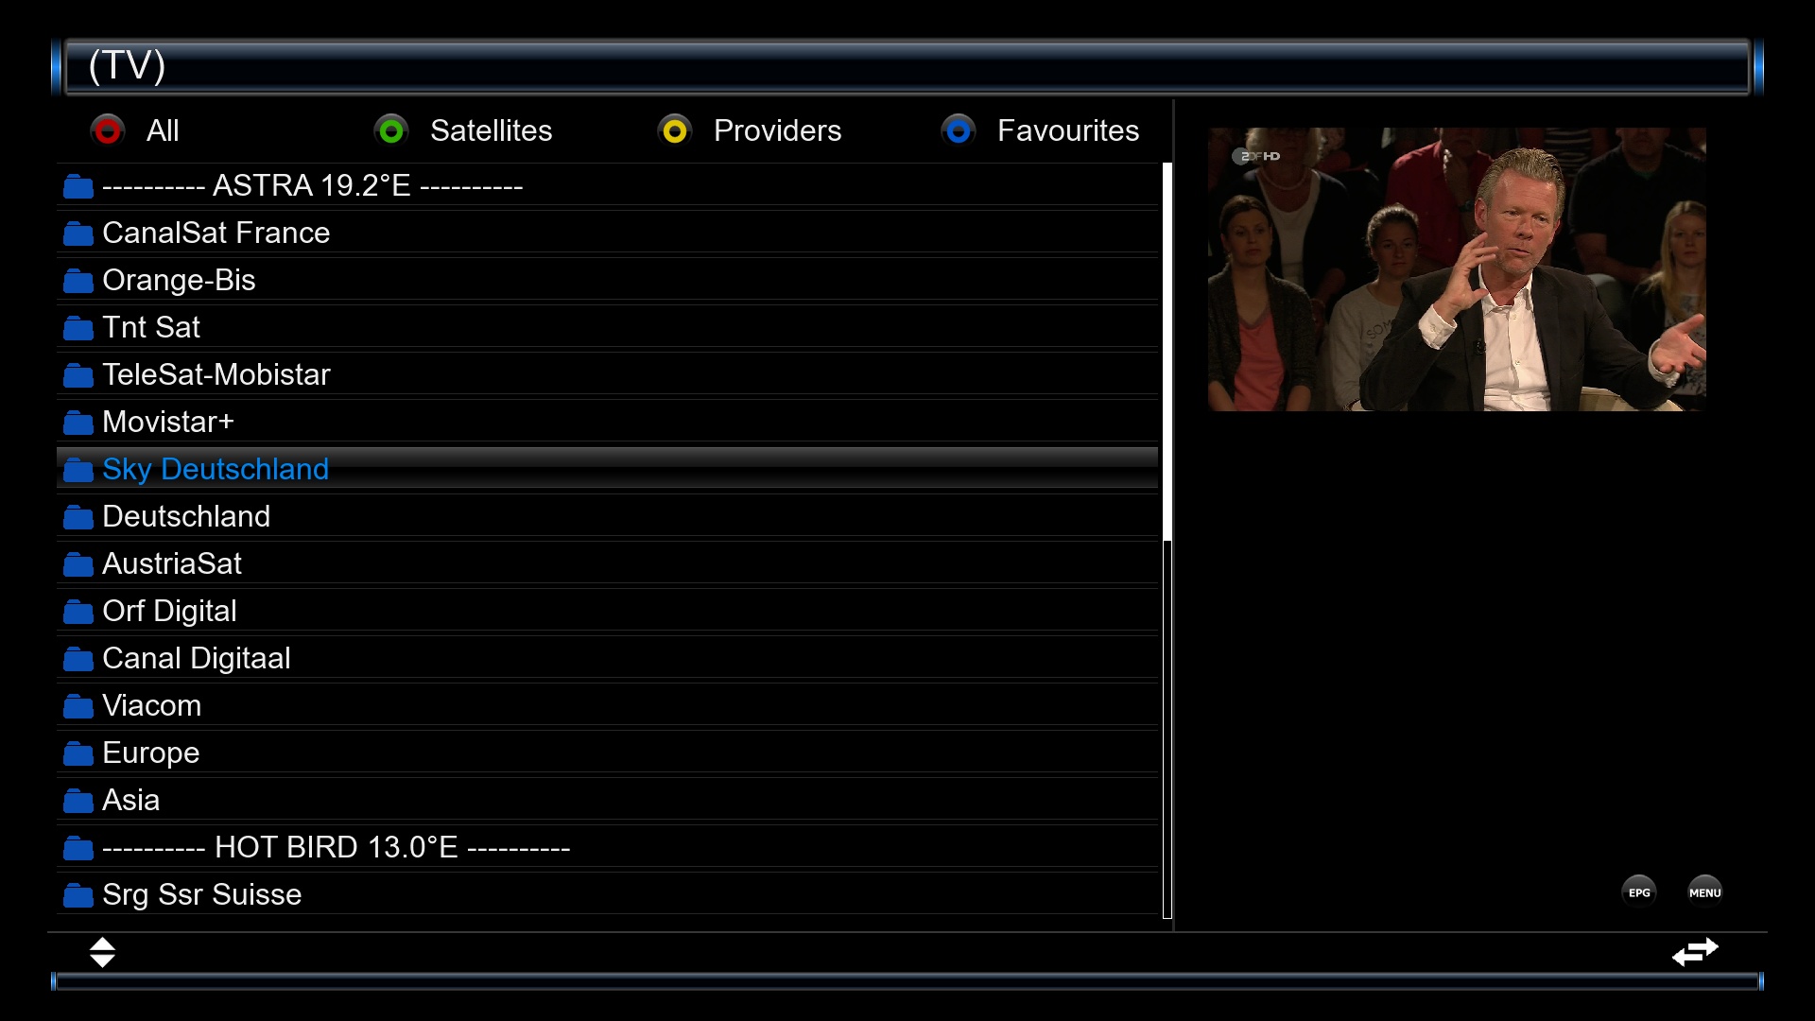
Task: Click the up/down navigation arrows icon
Action: point(102,952)
